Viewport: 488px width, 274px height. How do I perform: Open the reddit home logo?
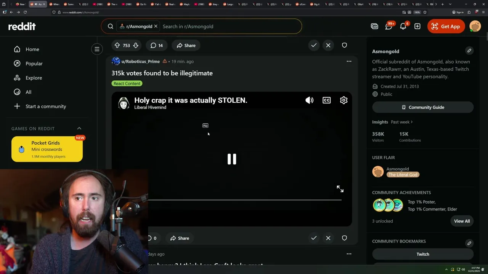point(22,26)
